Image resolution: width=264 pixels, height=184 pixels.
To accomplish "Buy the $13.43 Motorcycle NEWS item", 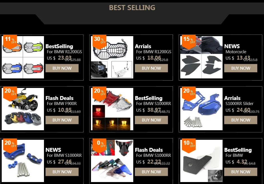I will pos(240,68).
